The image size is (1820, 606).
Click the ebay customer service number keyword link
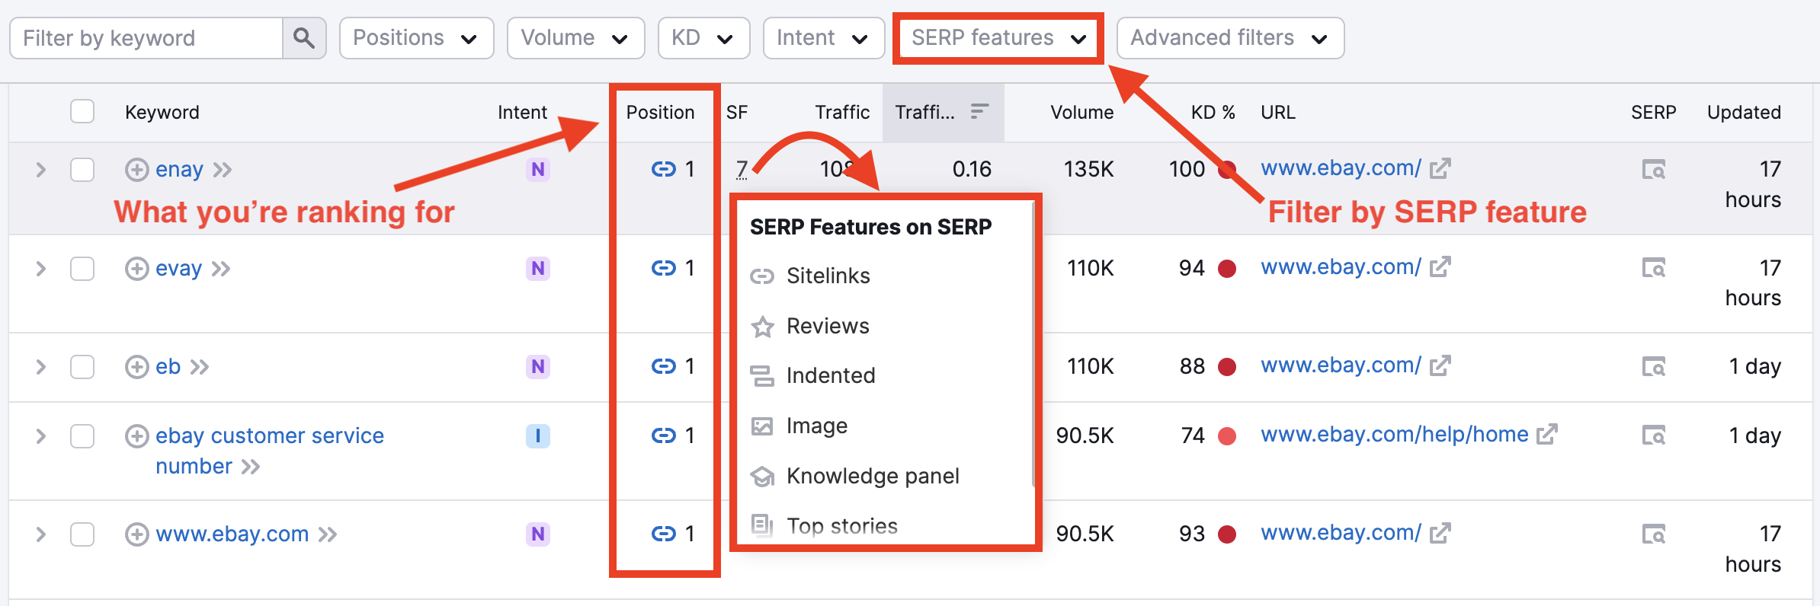point(269,435)
